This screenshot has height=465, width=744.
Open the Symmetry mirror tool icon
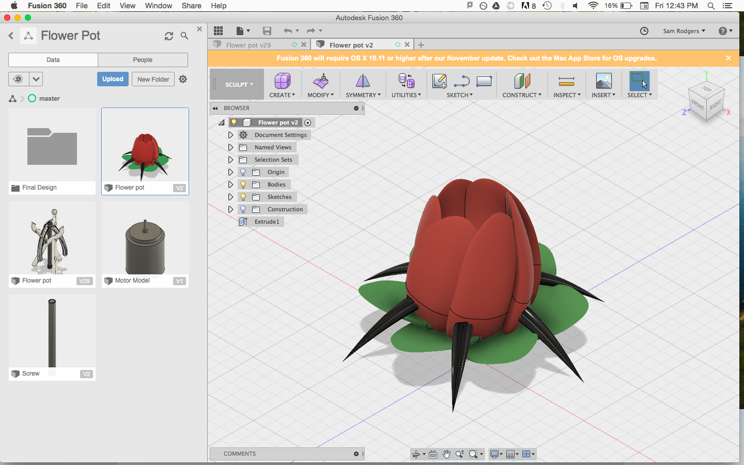point(363,81)
